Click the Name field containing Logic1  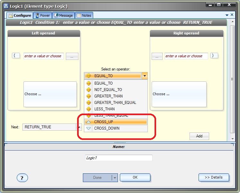point(119,158)
